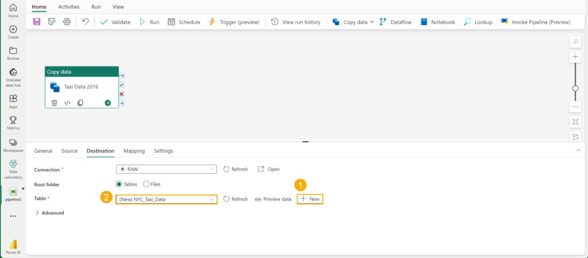Open the Table dropdown with NYC_Taxi_Data
588x258 pixels.
click(166, 199)
